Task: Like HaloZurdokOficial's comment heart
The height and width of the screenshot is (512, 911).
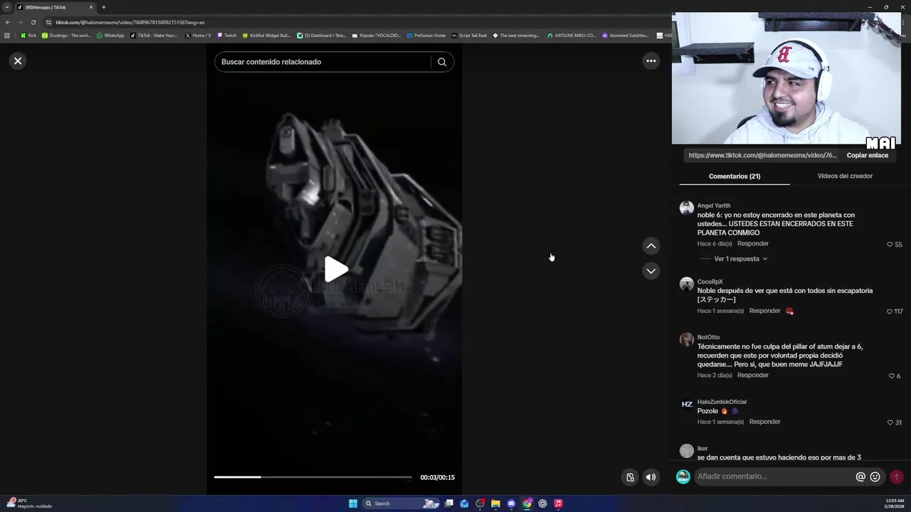Action: tap(890, 422)
